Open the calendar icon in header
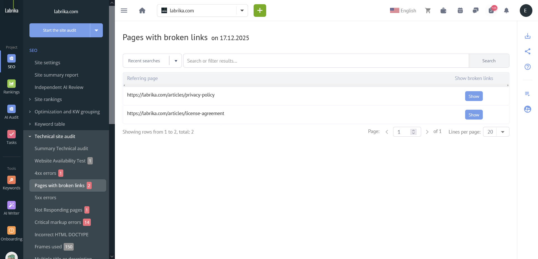Screen dimensions: 538x259 tap(460, 11)
